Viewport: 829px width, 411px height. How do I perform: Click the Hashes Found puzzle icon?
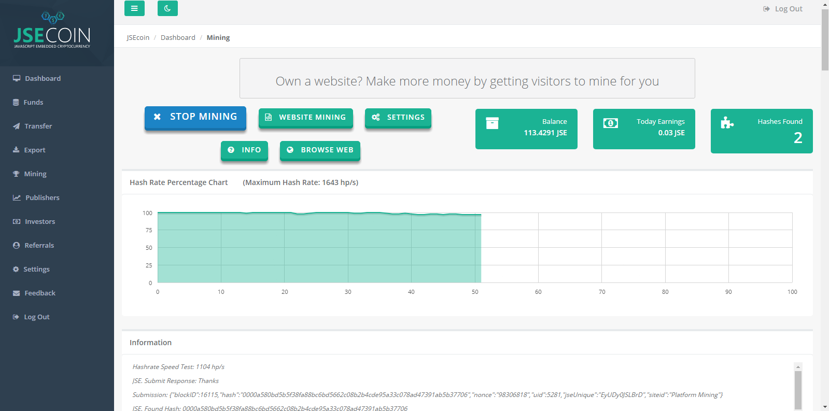click(727, 123)
